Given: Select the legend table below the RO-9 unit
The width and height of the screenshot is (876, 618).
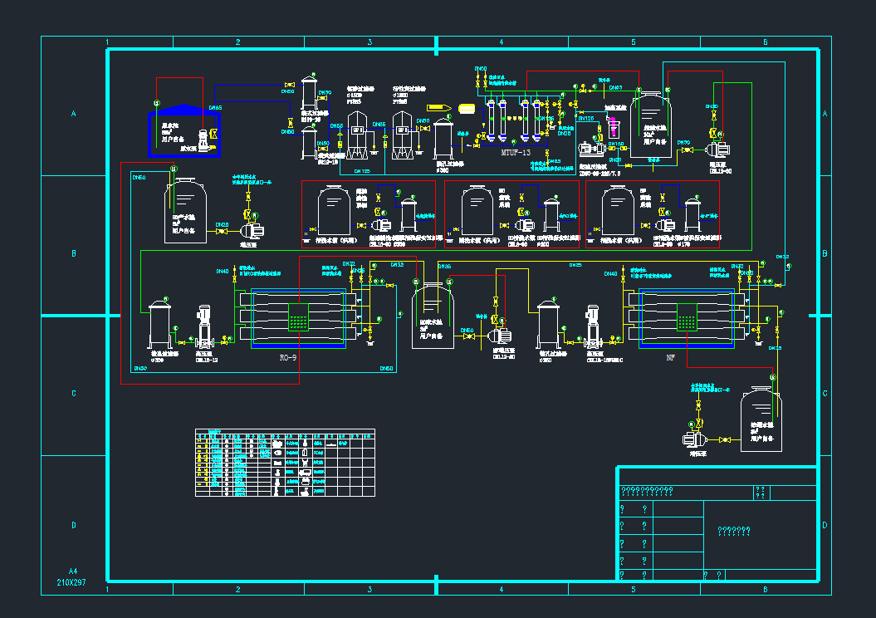Looking at the screenshot, I should point(285,463).
